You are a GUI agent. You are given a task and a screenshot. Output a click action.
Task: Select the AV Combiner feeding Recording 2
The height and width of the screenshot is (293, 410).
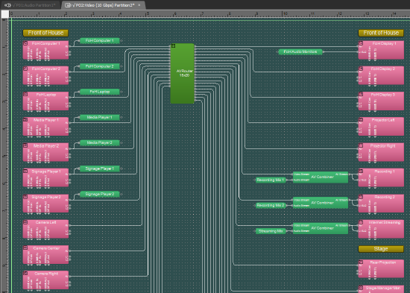(321, 203)
